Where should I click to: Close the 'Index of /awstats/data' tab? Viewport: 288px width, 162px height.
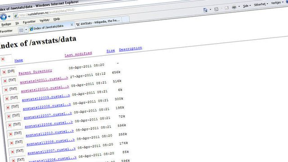click(72, 25)
